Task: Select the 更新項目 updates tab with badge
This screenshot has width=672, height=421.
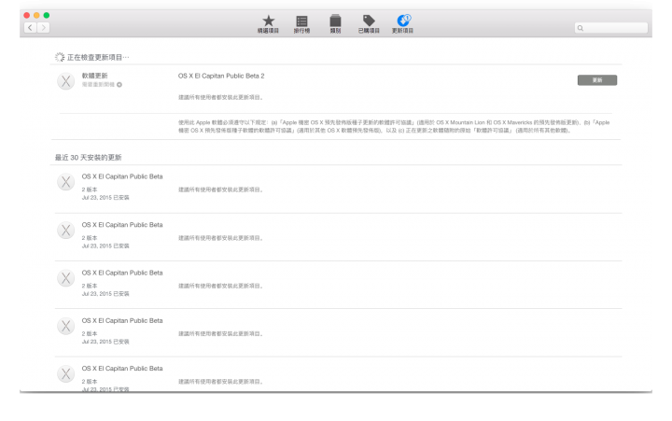Action: click(403, 24)
